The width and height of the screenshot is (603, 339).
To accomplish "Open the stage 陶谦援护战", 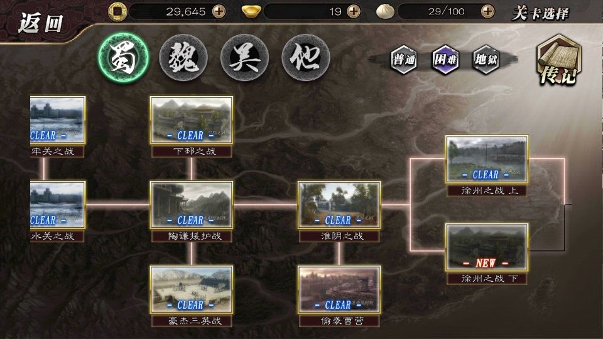I will click(192, 212).
